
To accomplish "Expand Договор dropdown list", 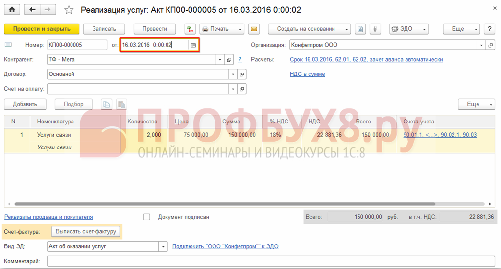I will pos(233,74).
